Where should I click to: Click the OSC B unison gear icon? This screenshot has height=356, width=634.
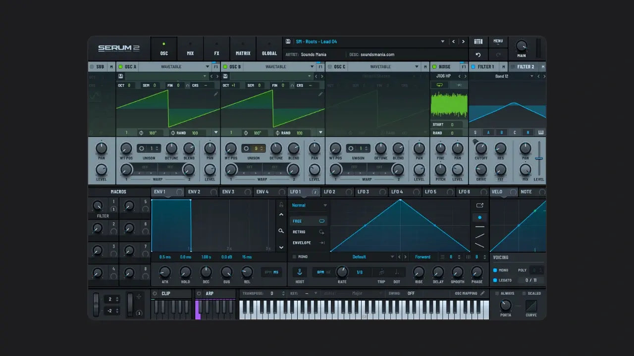[246, 148]
